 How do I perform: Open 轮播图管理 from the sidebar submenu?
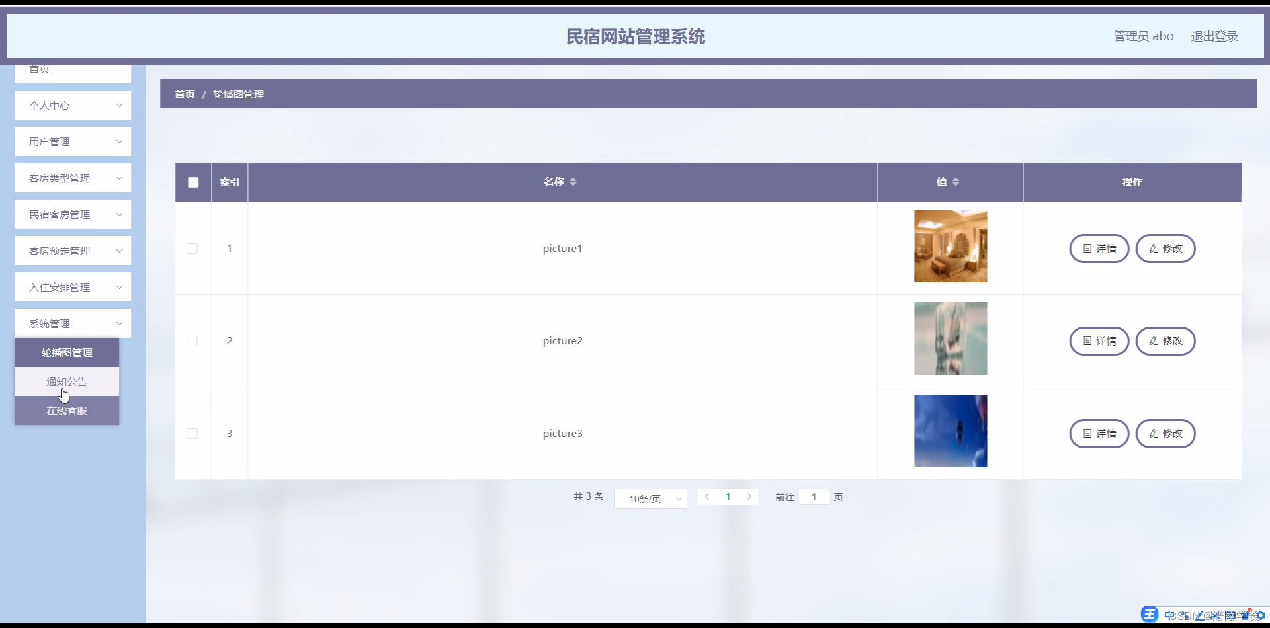(66, 352)
